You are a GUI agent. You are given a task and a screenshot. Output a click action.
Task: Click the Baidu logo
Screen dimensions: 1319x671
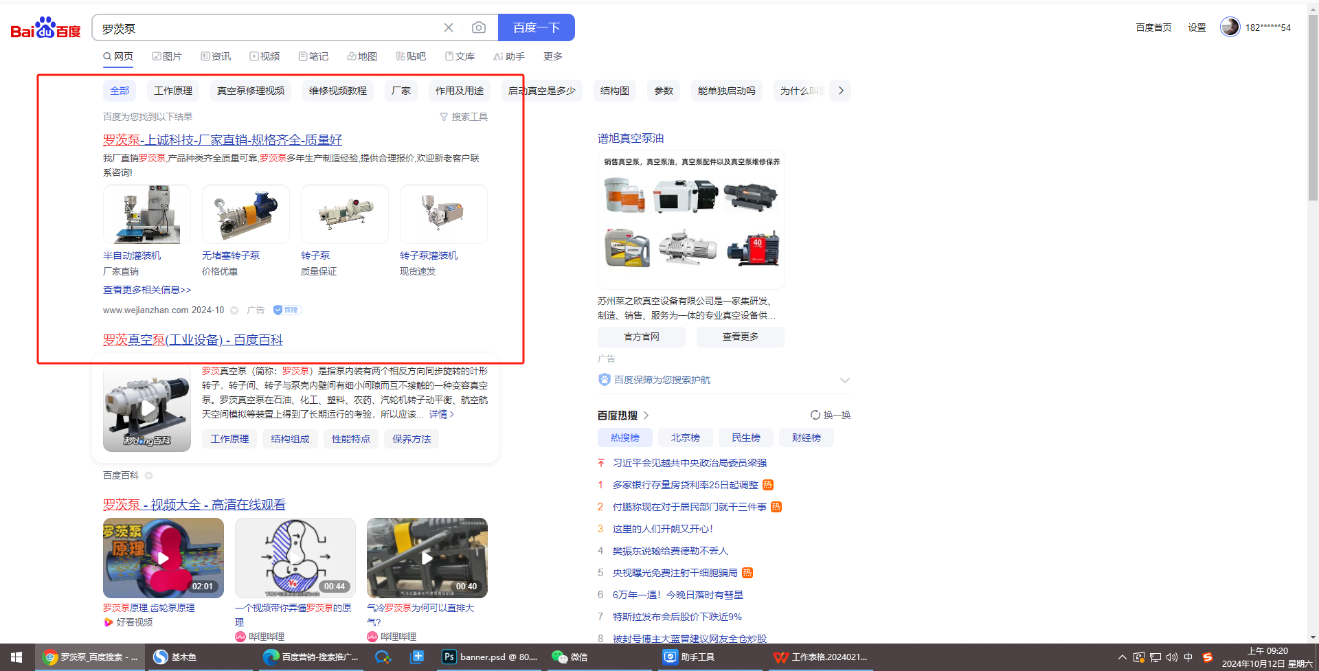pos(45,28)
